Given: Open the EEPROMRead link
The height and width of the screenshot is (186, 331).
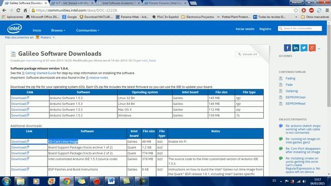Looking at the screenshot, I should 295,103.
